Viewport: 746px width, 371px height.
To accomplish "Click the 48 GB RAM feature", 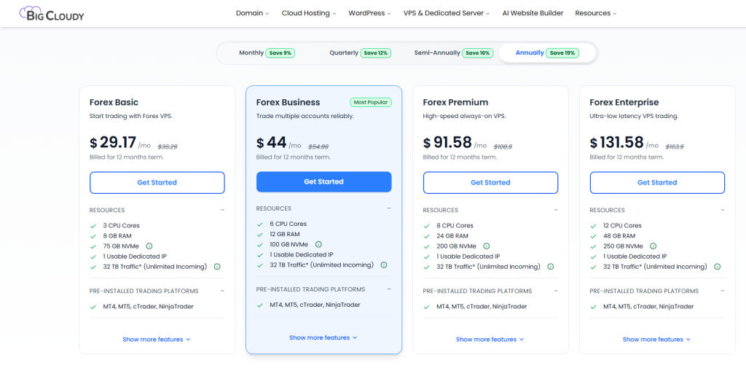I will [x=619, y=235].
